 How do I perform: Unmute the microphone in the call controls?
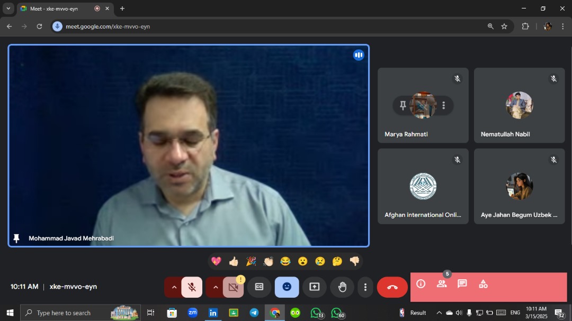coord(192,287)
